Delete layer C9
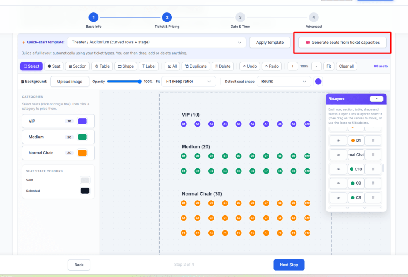 373,183
